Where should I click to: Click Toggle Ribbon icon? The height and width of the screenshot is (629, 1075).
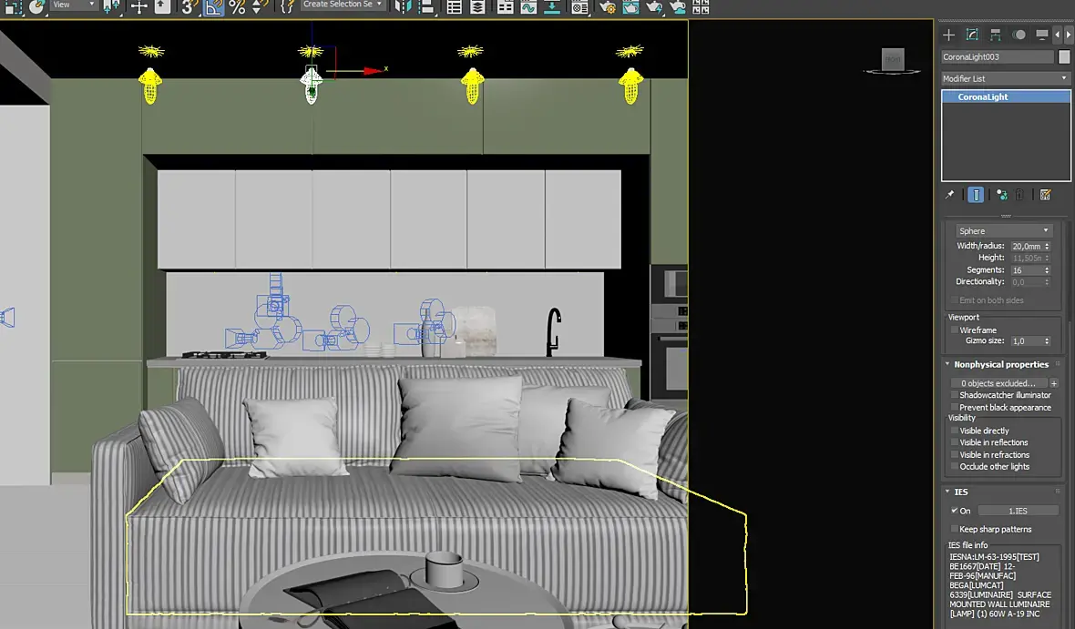point(506,7)
